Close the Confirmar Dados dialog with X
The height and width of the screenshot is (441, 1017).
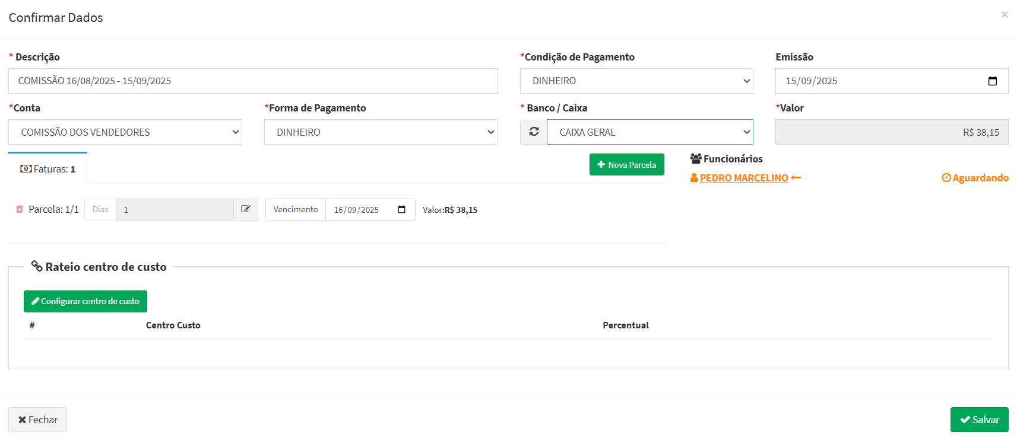[x=1004, y=15]
